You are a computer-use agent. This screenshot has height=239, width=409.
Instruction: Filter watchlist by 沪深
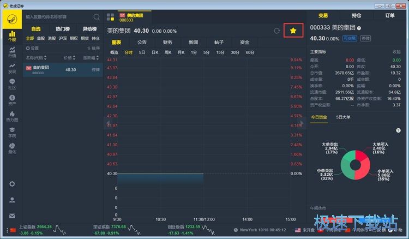click(x=63, y=38)
